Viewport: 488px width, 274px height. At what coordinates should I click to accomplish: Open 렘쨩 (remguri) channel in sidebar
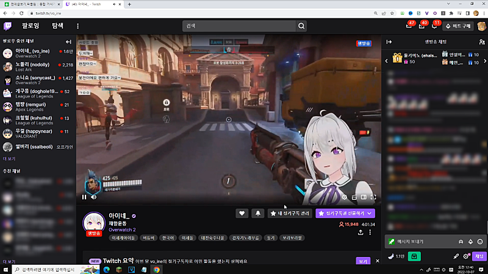38,107
